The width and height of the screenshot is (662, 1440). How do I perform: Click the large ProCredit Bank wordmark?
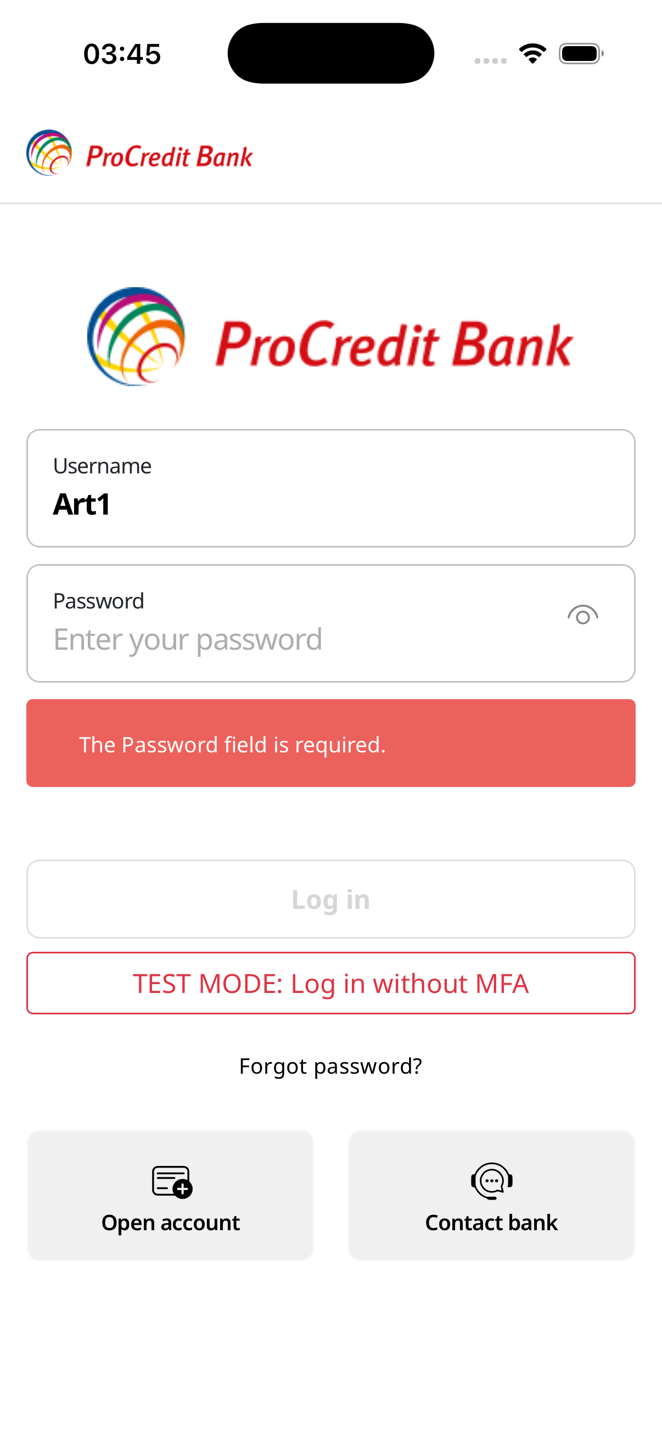[x=394, y=344]
